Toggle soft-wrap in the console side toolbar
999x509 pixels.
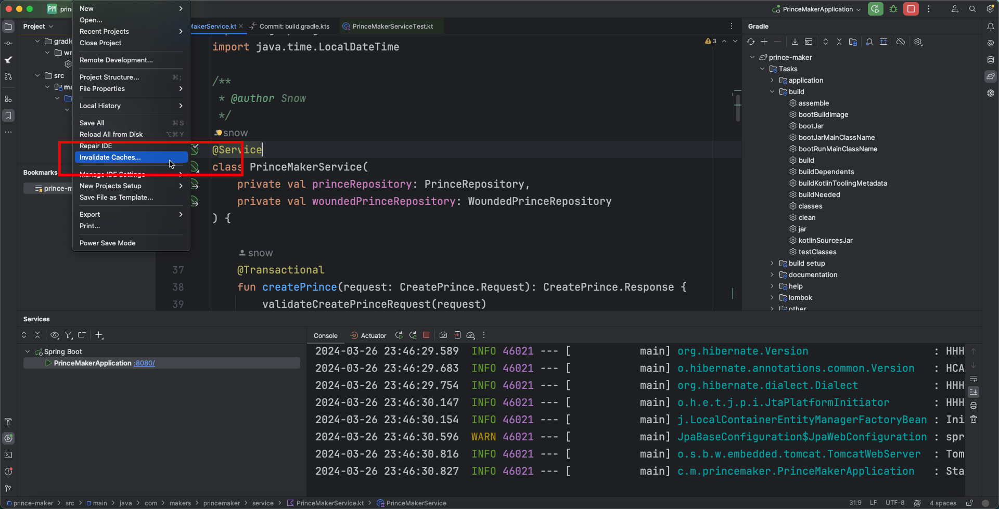[974, 379]
